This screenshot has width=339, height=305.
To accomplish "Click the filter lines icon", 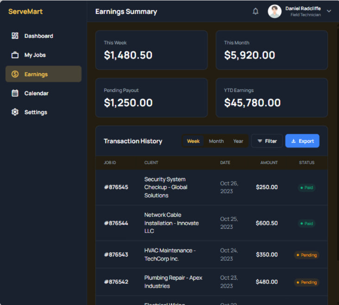I will click(260, 141).
